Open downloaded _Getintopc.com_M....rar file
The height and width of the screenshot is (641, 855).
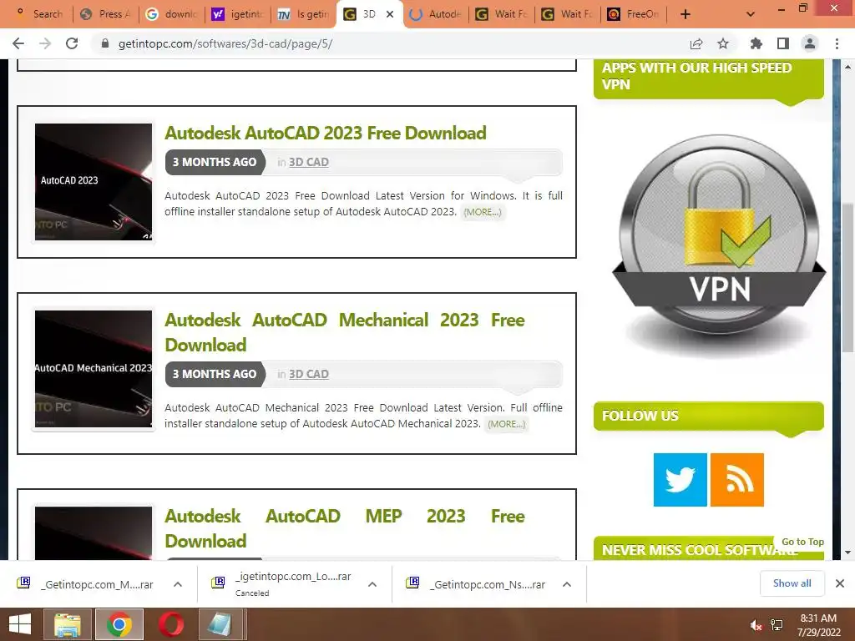click(x=86, y=584)
